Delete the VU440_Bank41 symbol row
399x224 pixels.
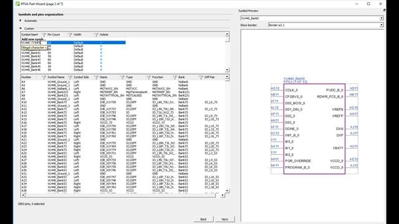[101, 53]
